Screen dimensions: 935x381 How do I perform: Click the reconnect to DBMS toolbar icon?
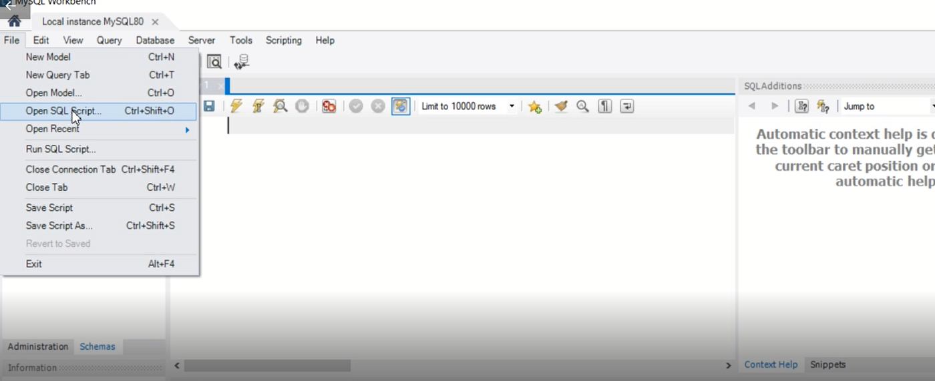click(242, 62)
